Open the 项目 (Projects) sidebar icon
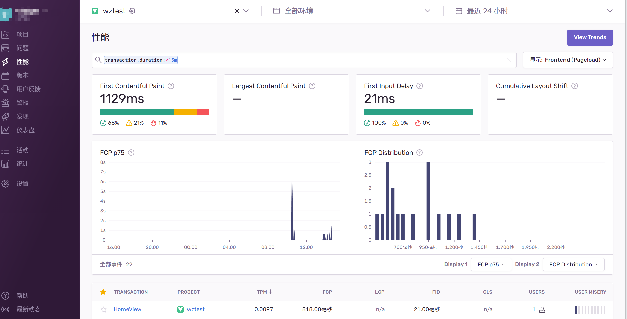Image resolution: width=627 pixels, height=319 pixels. pyautogui.click(x=5, y=35)
